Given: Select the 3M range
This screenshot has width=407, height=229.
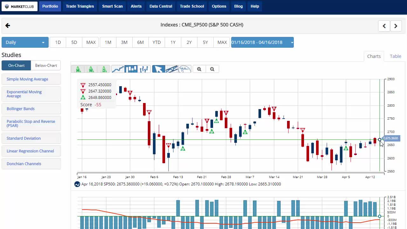Looking at the screenshot, I should (x=124, y=42).
